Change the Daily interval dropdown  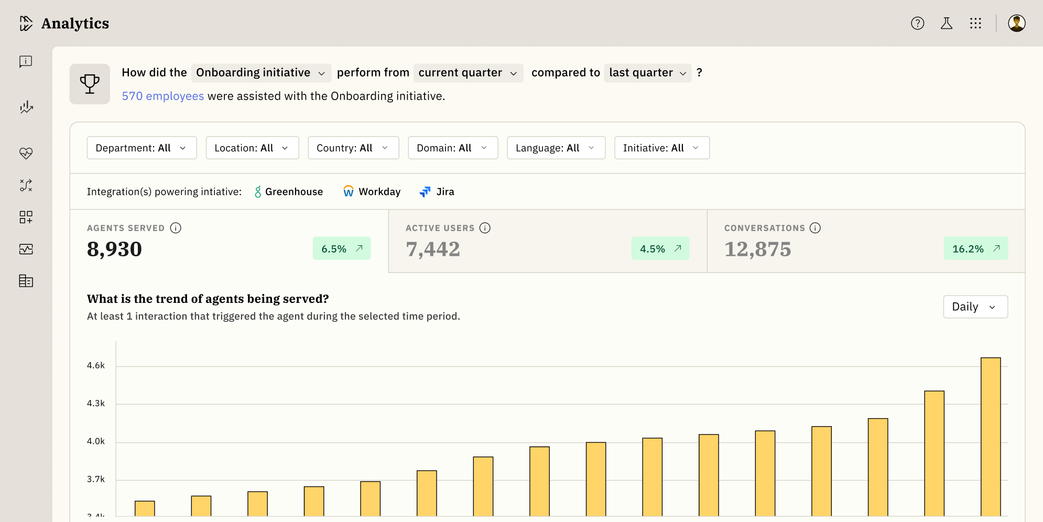pyautogui.click(x=975, y=307)
